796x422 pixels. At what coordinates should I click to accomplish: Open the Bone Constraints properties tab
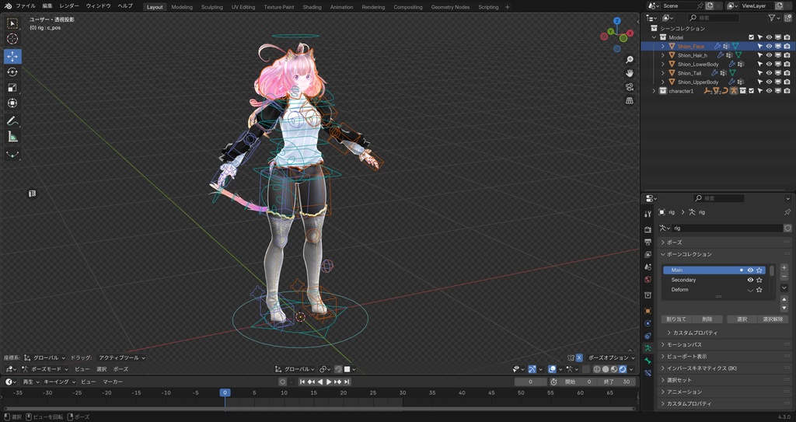[x=648, y=373]
